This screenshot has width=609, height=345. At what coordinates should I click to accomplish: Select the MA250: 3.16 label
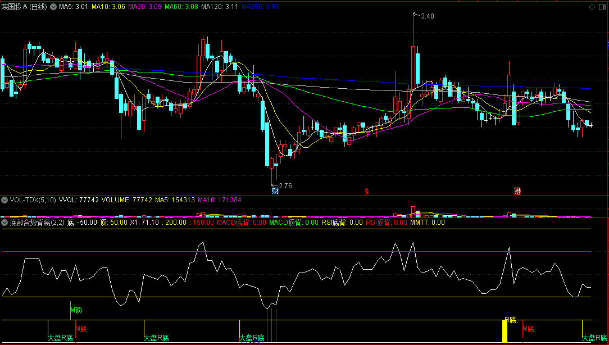[260, 7]
